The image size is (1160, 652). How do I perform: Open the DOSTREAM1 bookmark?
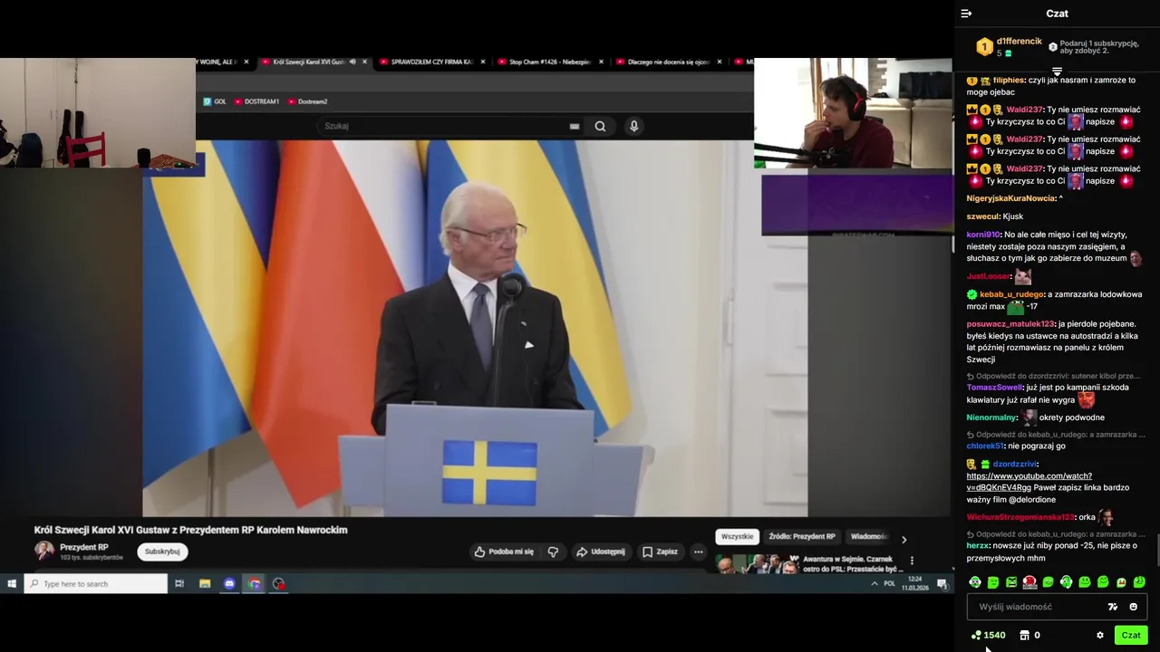tap(256, 101)
